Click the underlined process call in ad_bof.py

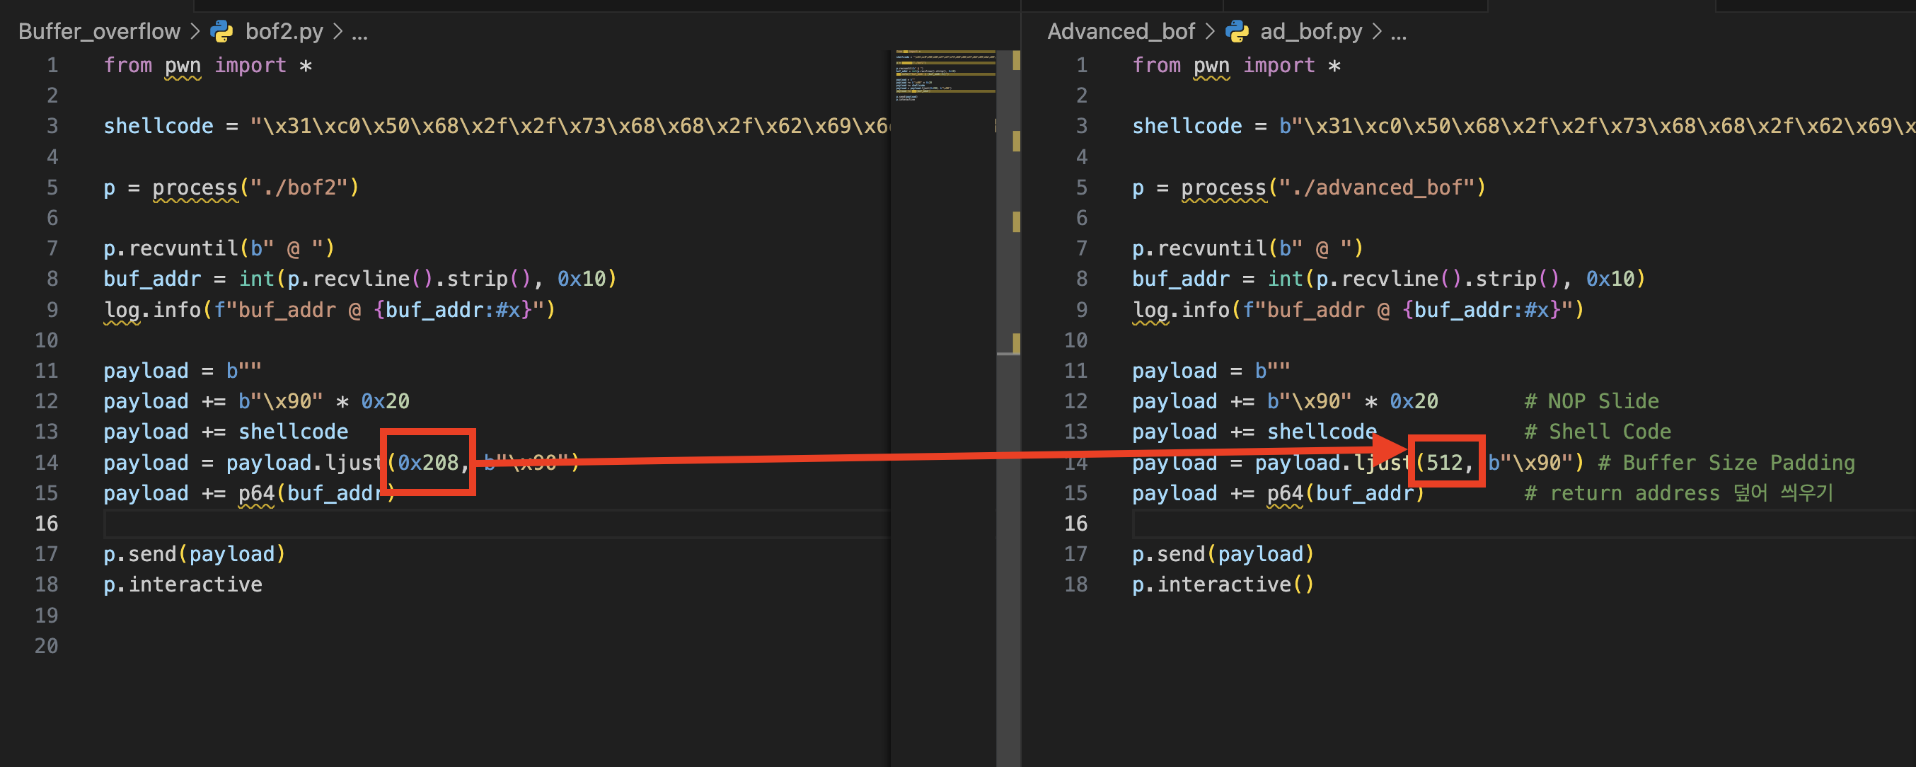click(x=1223, y=188)
